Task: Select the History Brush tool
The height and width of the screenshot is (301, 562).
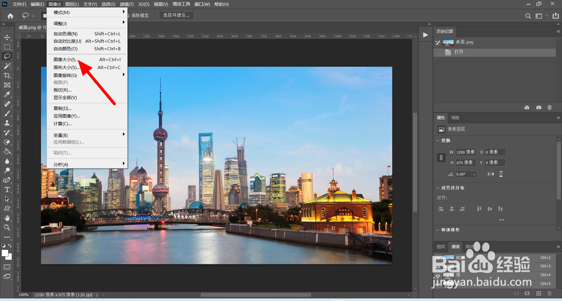Action: click(x=7, y=133)
